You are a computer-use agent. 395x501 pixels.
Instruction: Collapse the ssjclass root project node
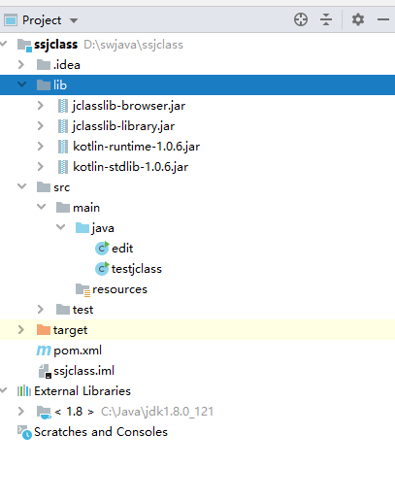pos(4,44)
